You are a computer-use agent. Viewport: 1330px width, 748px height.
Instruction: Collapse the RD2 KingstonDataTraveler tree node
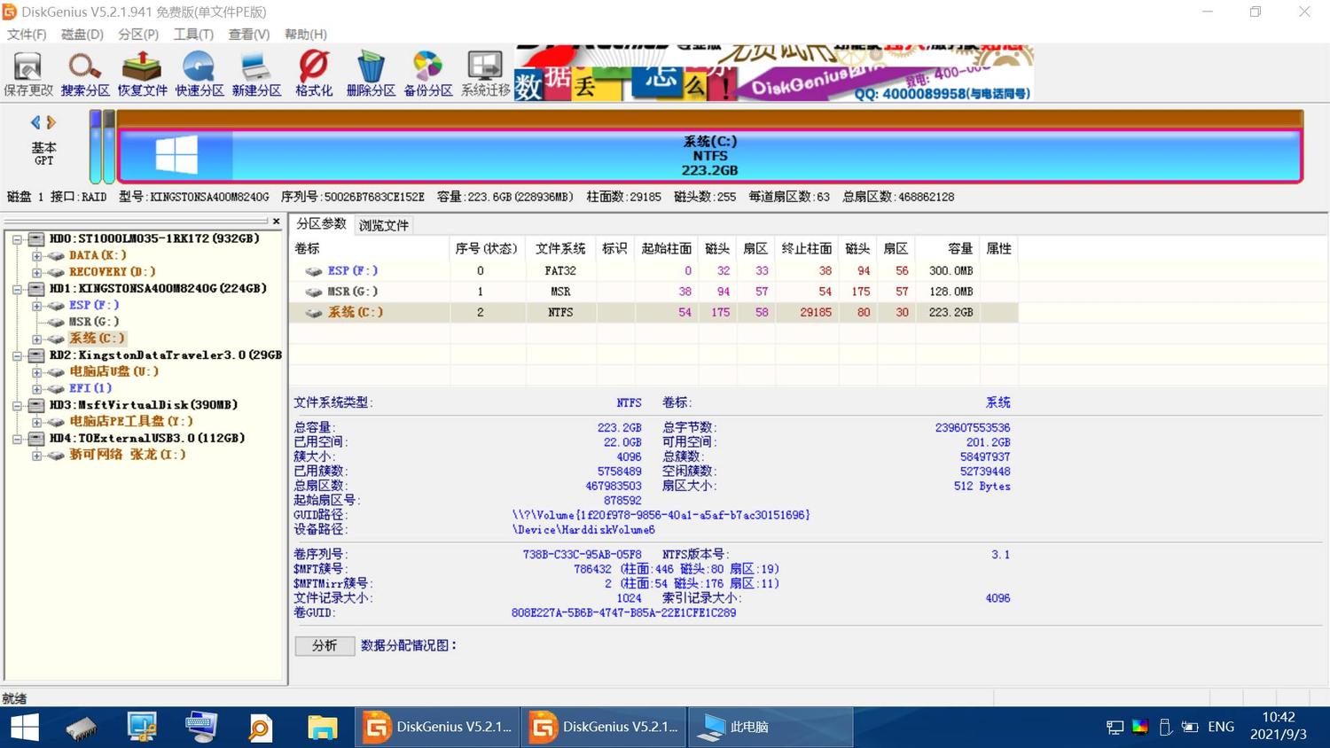coord(17,355)
